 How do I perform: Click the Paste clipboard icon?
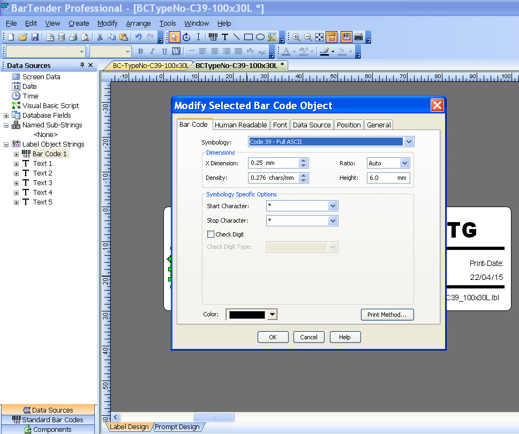click(x=124, y=37)
